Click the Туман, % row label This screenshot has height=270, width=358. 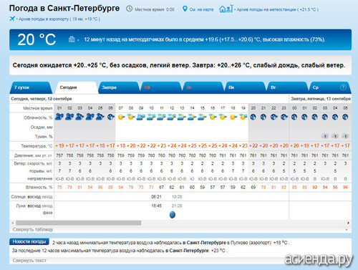[x=44, y=137]
